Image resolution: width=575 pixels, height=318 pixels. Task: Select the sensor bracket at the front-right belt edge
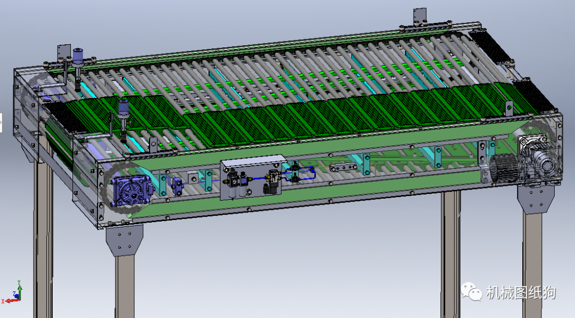click(x=508, y=109)
